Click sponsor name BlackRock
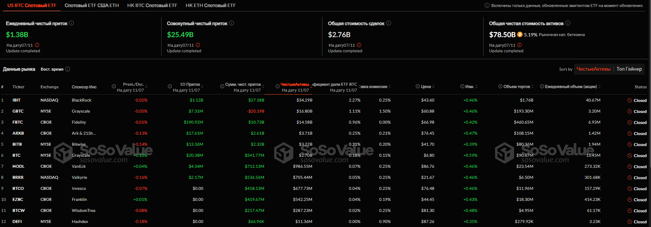 pyautogui.click(x=82, y=100)
